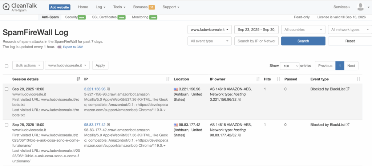Image resolution: width=372 pixels, height=166 pixels.
Task: Click '(Ashburn, United States)' in second row
Action: point(188,133)
